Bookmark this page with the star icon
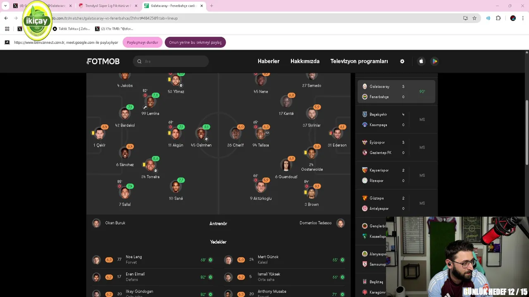The width and height of the screenshot is (529, 297). pyautogui.click(x=474, y=18)
